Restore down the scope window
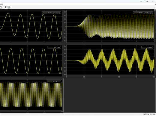Image resolution: width=156 pixels, height=116 pixels. point(147,1)
